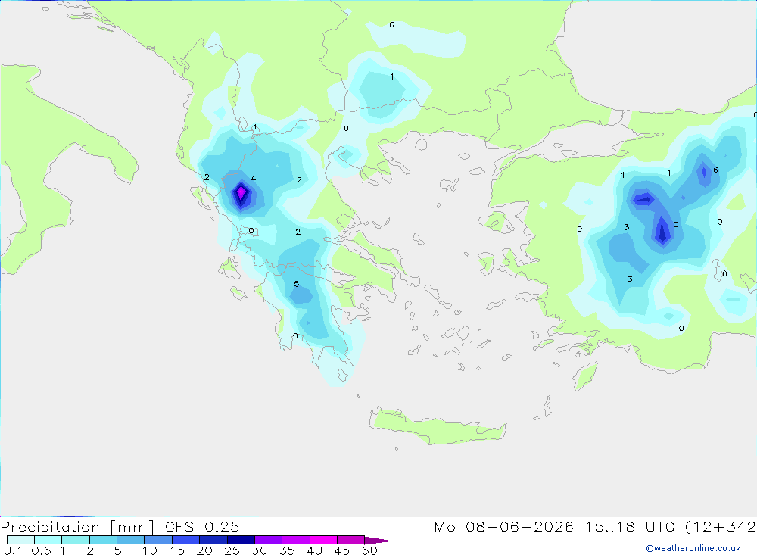This screenshot has width=757, height=555.
Task: Pick the legend swatch between 15 and 20
Action: pos(185,540)
